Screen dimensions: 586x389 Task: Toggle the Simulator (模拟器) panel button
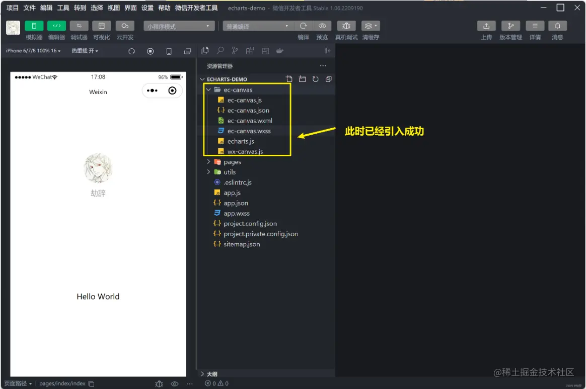click(x=34, y=26)
